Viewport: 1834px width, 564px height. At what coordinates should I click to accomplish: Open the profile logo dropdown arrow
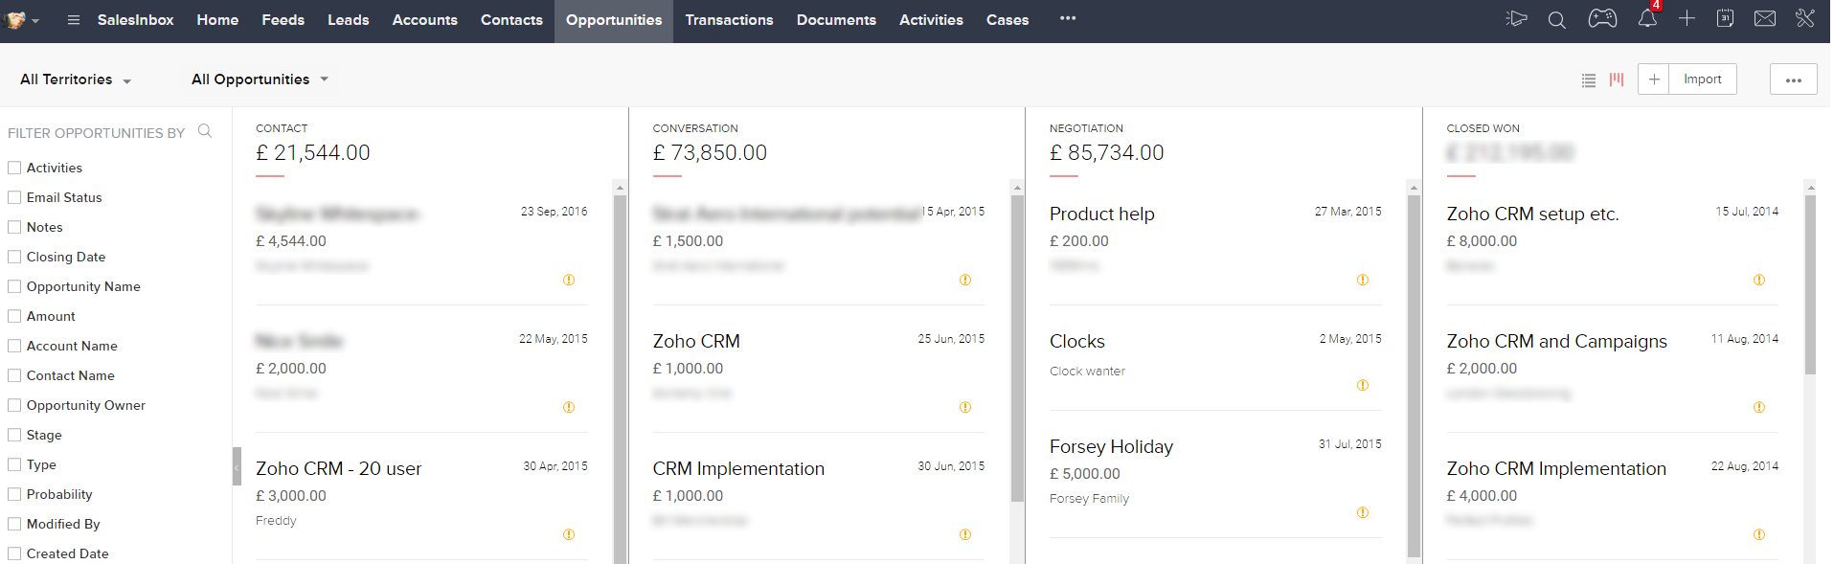tap(35, 21)
